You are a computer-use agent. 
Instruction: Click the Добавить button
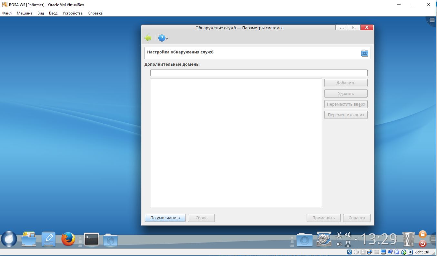(x=346, y=83)
